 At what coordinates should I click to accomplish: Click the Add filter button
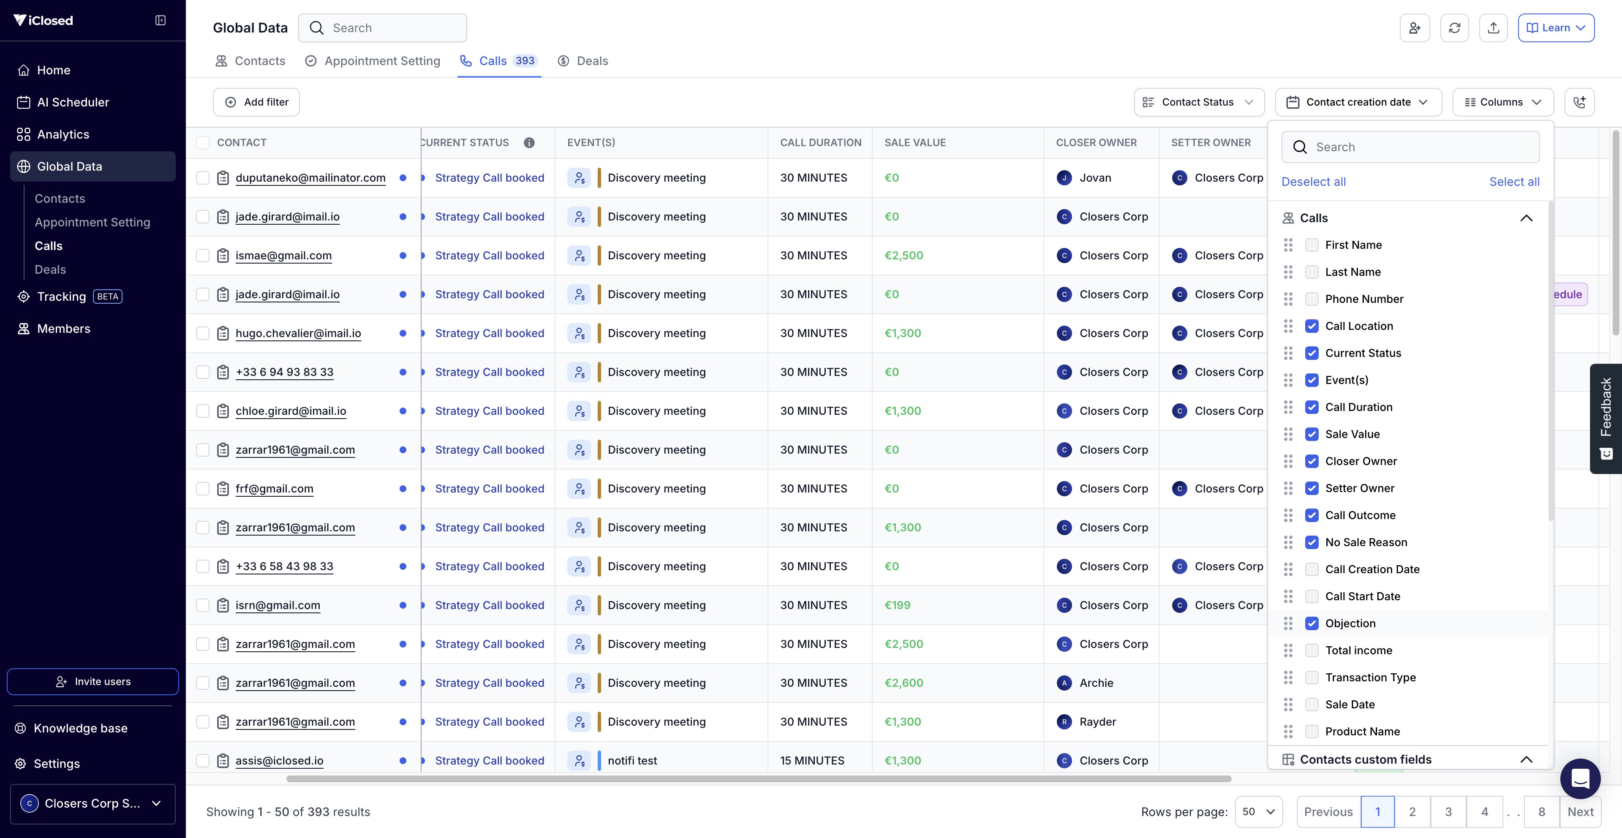[x=256, y=102]
